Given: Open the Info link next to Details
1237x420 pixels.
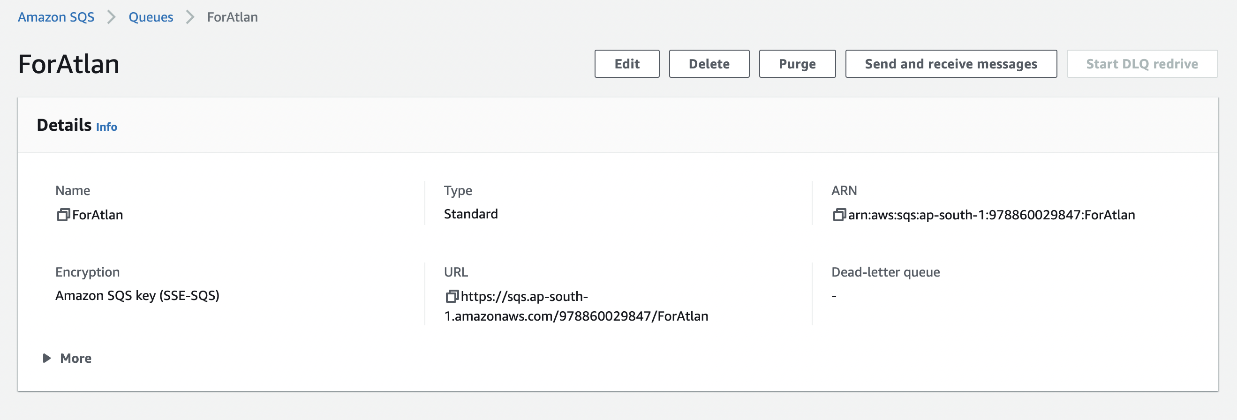Looking at the screenshot, I should (106, 127).
